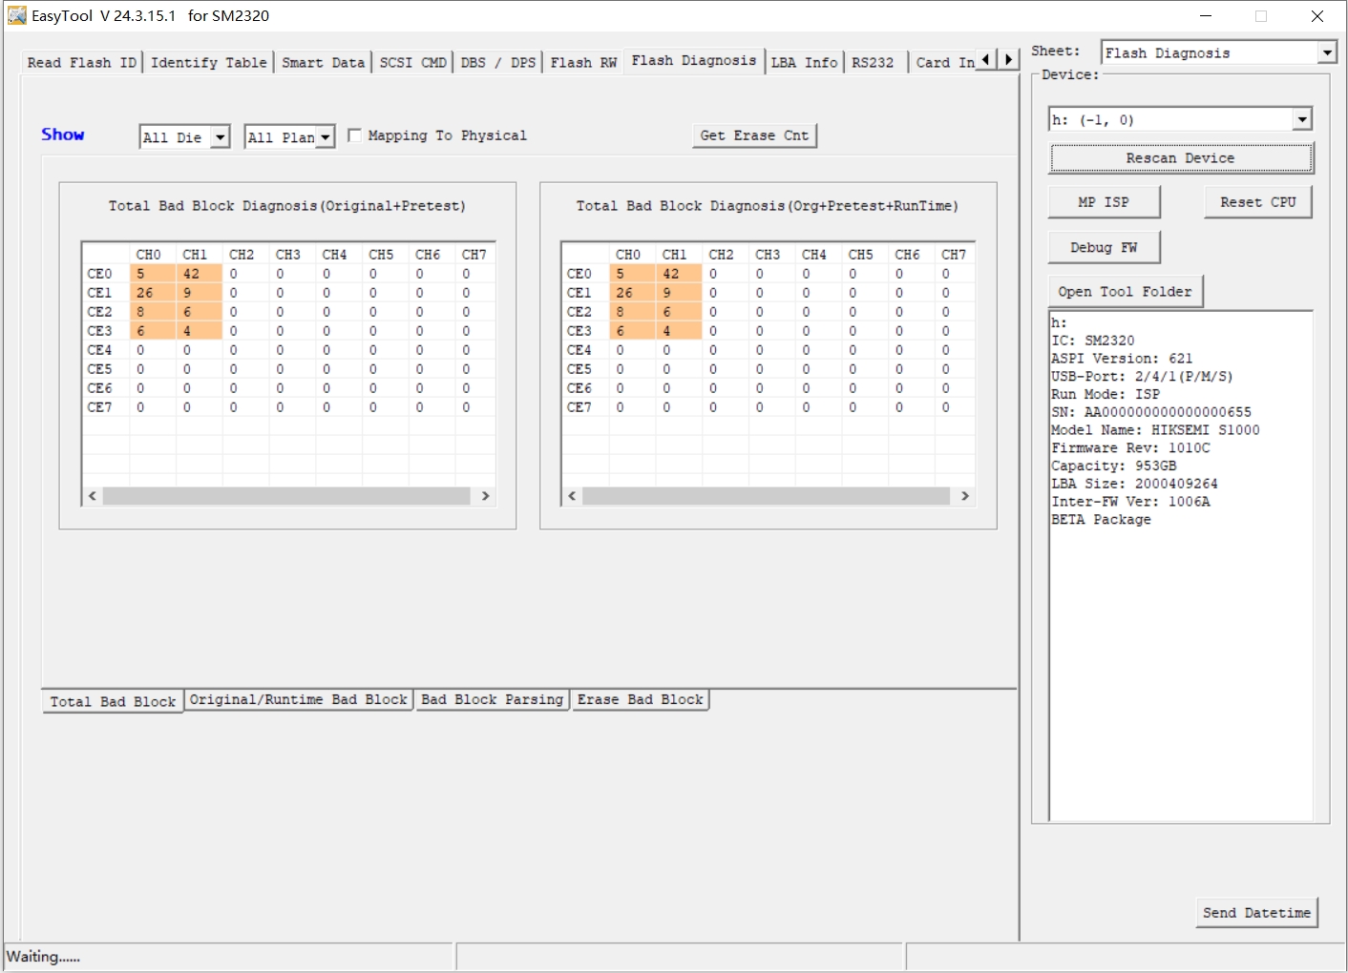Click CH7 column header in left table

pyautogui.click(x=474, y=255)
